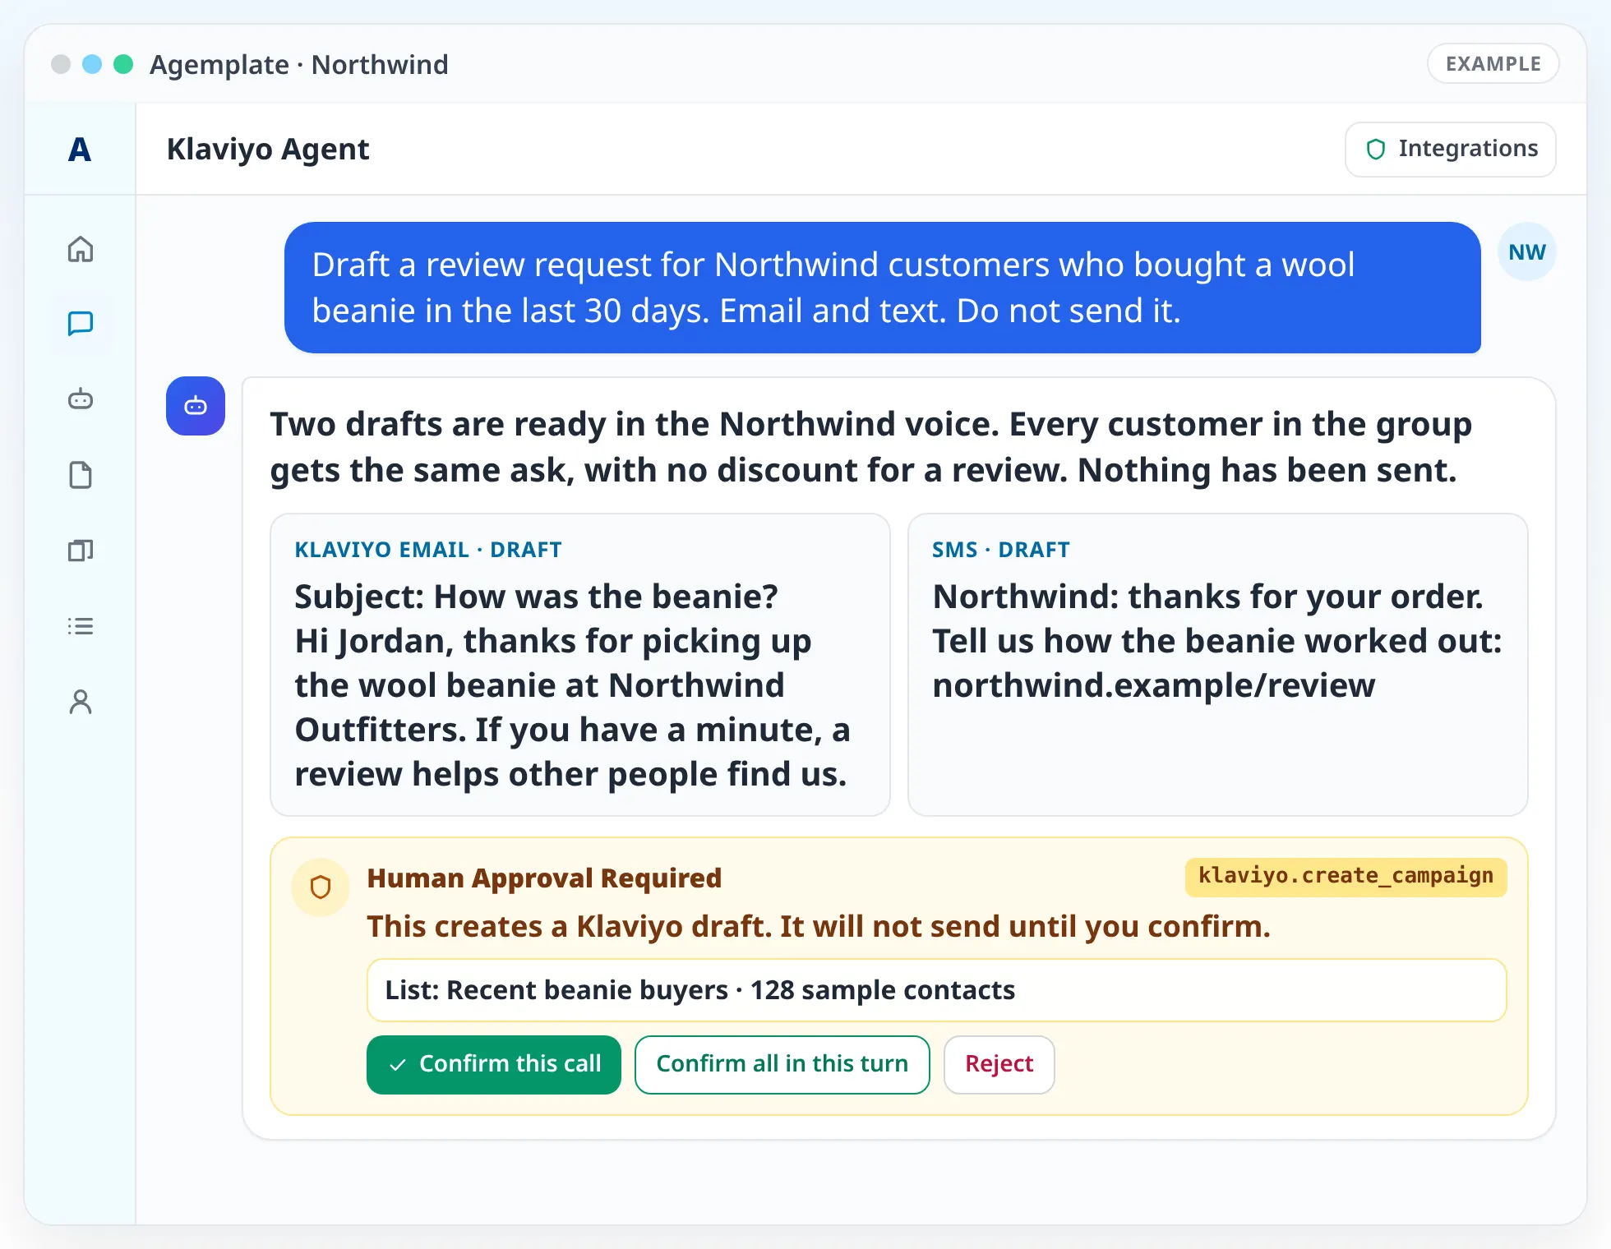Click the 'Two drafts are ready' response text

pyautogui.click(x=871, y=447)
